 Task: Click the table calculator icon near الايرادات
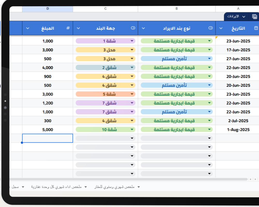pyautogui.click(x=255, y=17)
